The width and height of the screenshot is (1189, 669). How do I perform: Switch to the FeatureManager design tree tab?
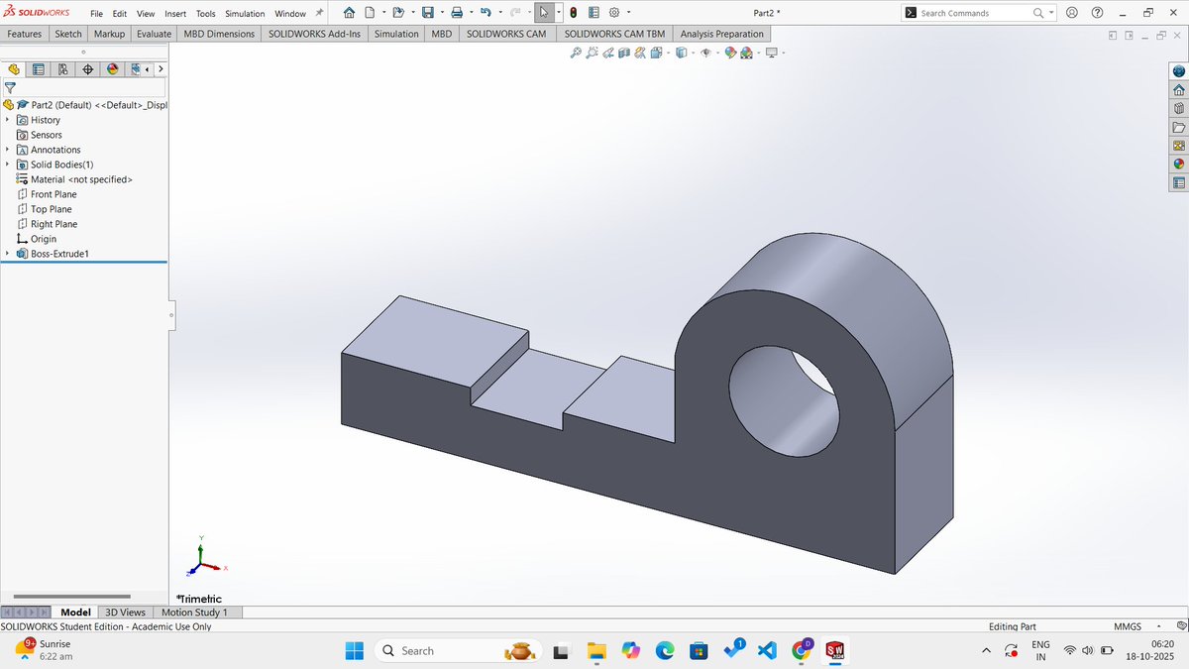[x=14, y=69]
